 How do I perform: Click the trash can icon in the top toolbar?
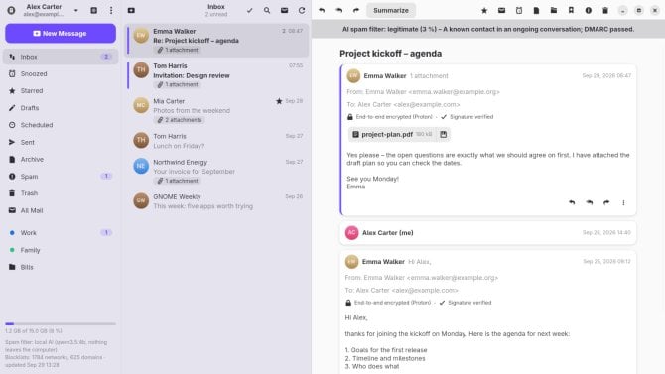pyautogui.click(x=605, y=10)
